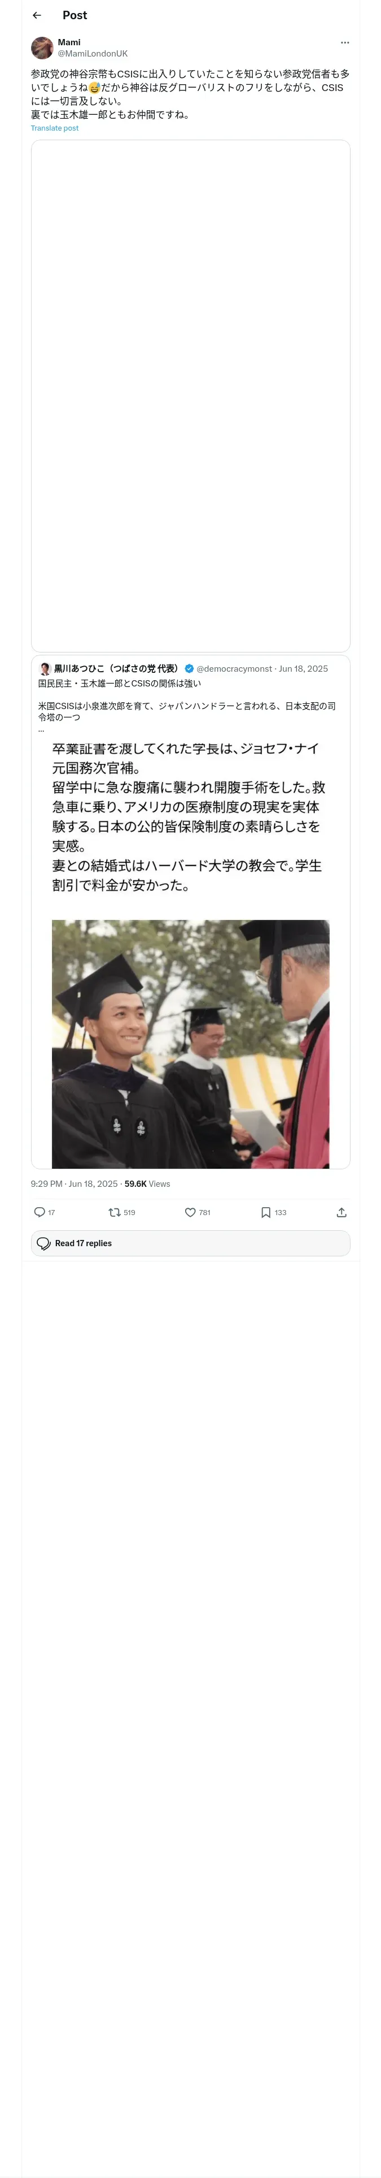Click the 59.6K Views count
The image size is (381, 2178).
pyautogui.click(x=147, y=1183)
